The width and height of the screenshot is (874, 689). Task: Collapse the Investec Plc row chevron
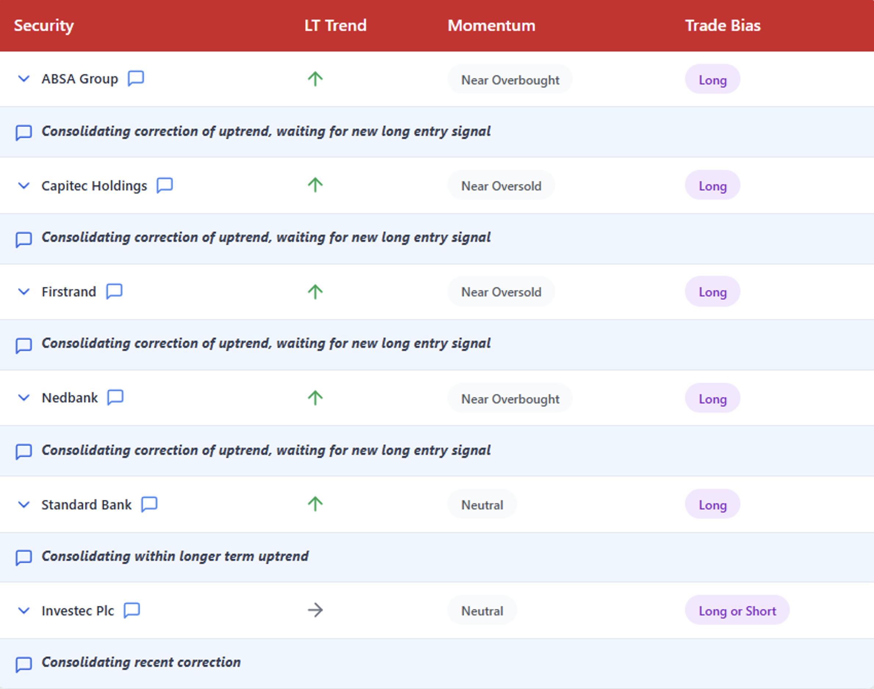(24, 611)
